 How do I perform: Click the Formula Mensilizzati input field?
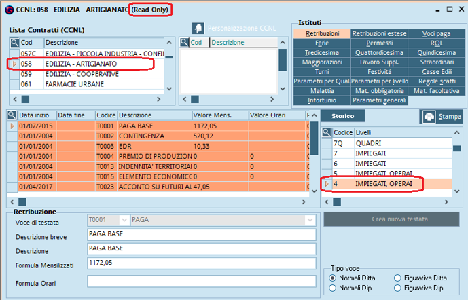202,263
